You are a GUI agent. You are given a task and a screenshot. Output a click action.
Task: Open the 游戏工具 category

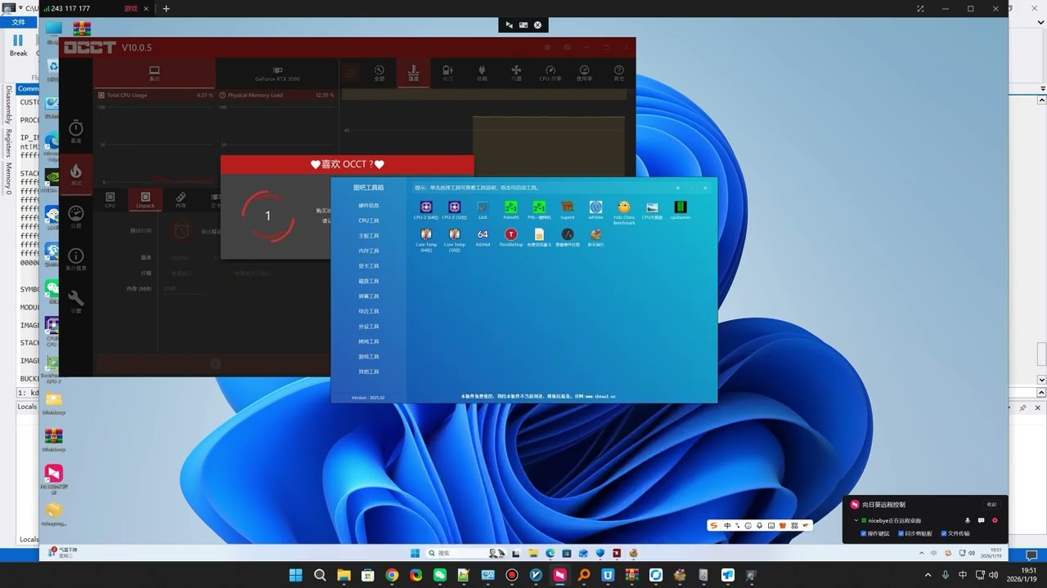pyautogui.click(x=369, y=357)
